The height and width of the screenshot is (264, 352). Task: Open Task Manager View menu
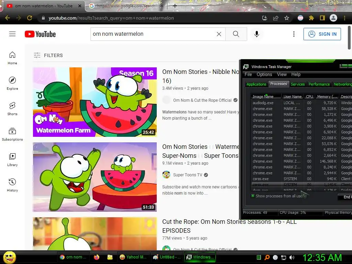click(282, 74)
